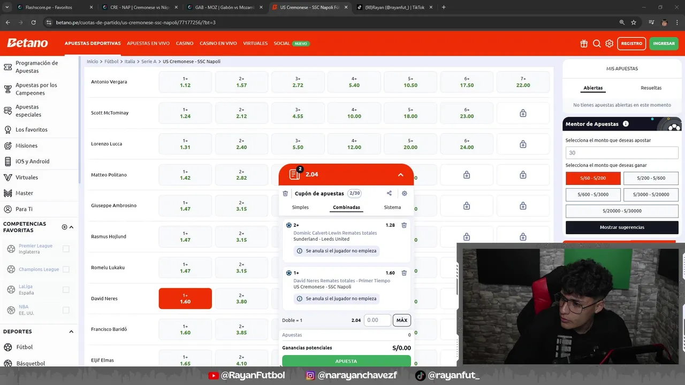This screenshot has width=685, height=385.
Task: Open bet coupon settings gear
Action: coord(404,194)
